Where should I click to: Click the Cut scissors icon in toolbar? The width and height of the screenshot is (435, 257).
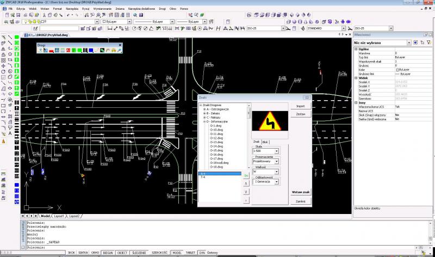click(x=44, y=15)
